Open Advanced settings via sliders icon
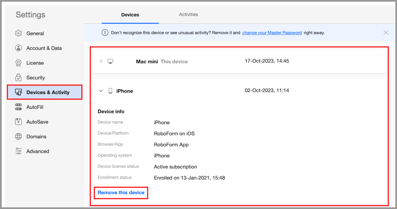Viewport: 397px width, 209px height. coord(18,151)
